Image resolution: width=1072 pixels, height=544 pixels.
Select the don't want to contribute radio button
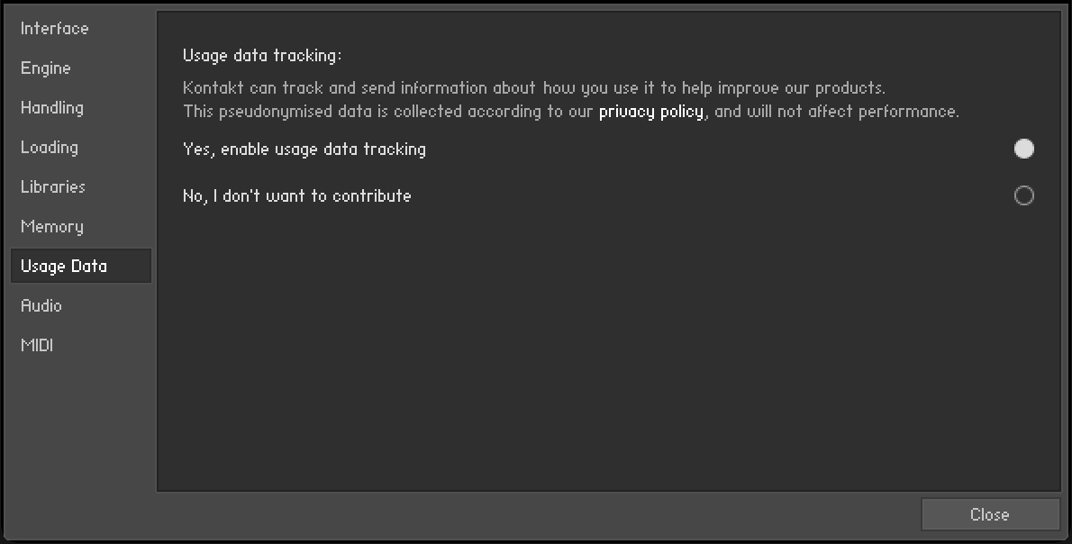(1023, 195)
